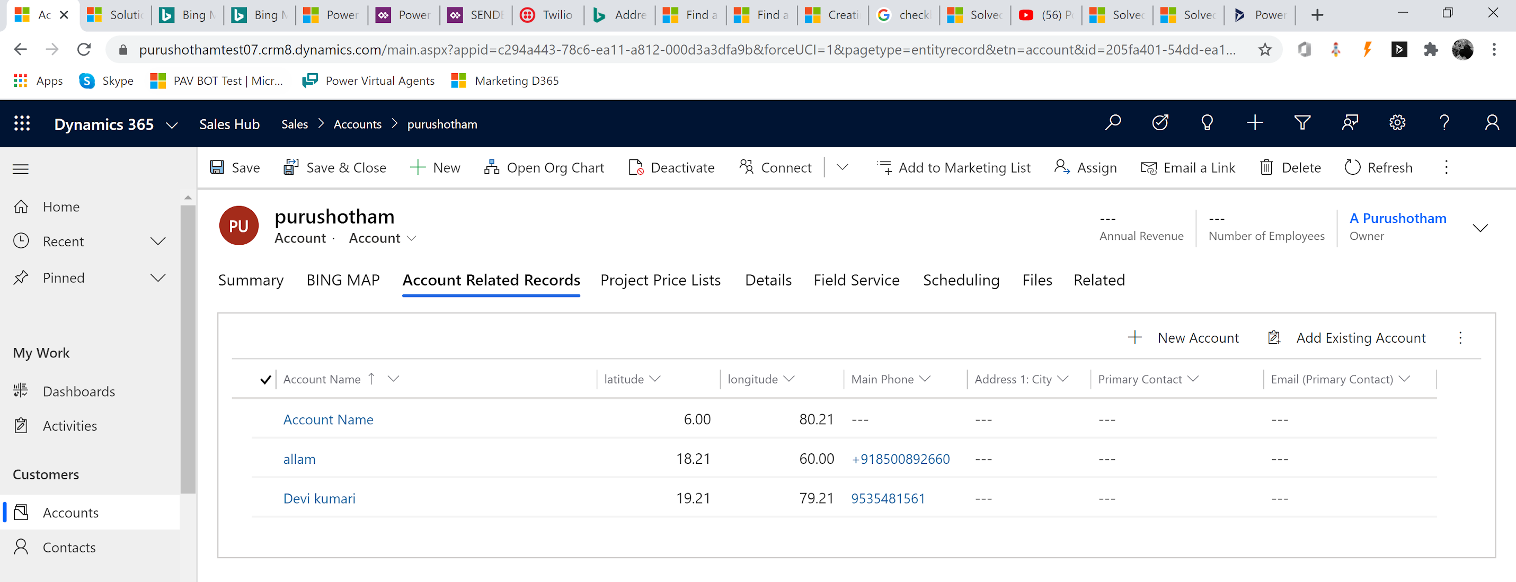
Task: Select all rows in the related records grid
Action: pyautogui.click(x=265, y=379)
